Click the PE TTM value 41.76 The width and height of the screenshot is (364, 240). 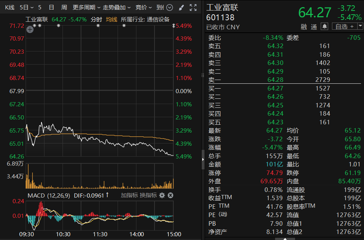(274, 207)
